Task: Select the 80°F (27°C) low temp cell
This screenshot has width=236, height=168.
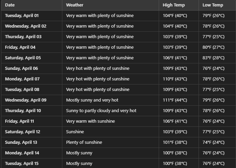Action: pyautogui.click(x=214, y=47)
